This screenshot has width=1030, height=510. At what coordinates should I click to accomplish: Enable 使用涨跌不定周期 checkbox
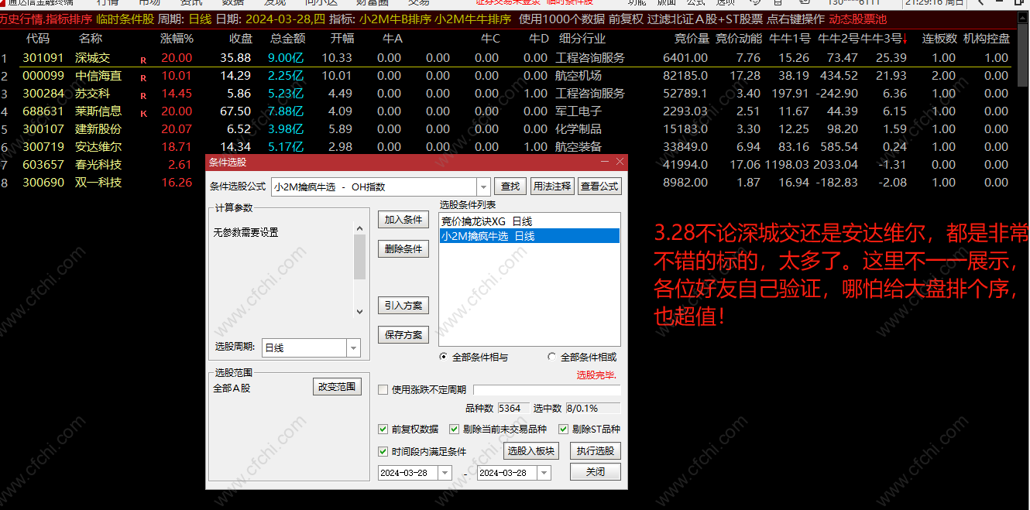click(x=383, y=390)
